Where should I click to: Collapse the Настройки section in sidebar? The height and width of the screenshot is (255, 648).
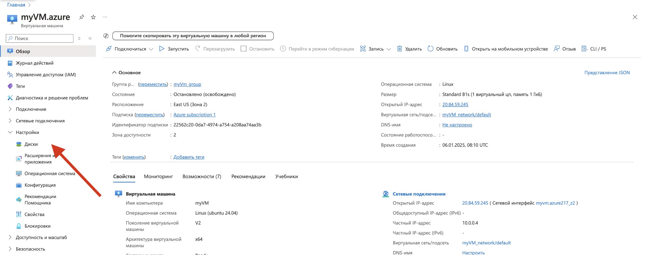click(10, 132)
